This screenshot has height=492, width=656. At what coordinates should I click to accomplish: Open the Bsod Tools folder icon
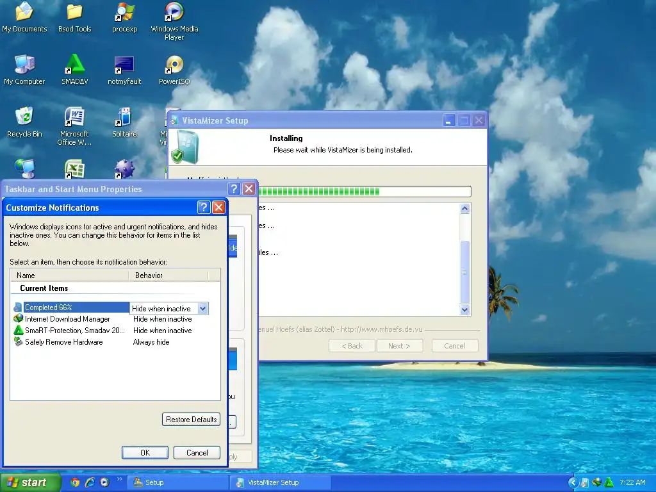pyautogui.click(x=74, y=17)
